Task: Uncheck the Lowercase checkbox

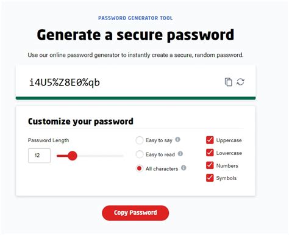Action: pyautogui.click(x=210, y=153)
